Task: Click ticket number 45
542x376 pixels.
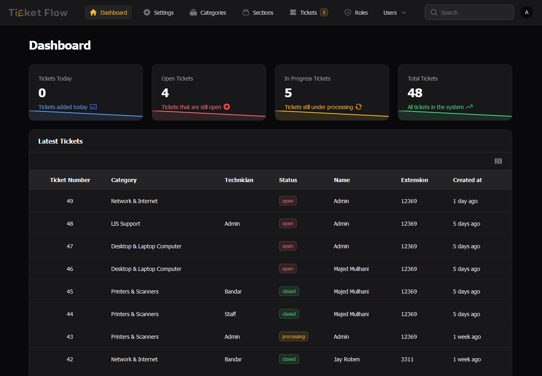Action: coord(70,292)
